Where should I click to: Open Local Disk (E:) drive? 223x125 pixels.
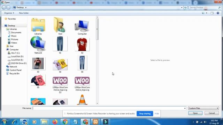17,60
